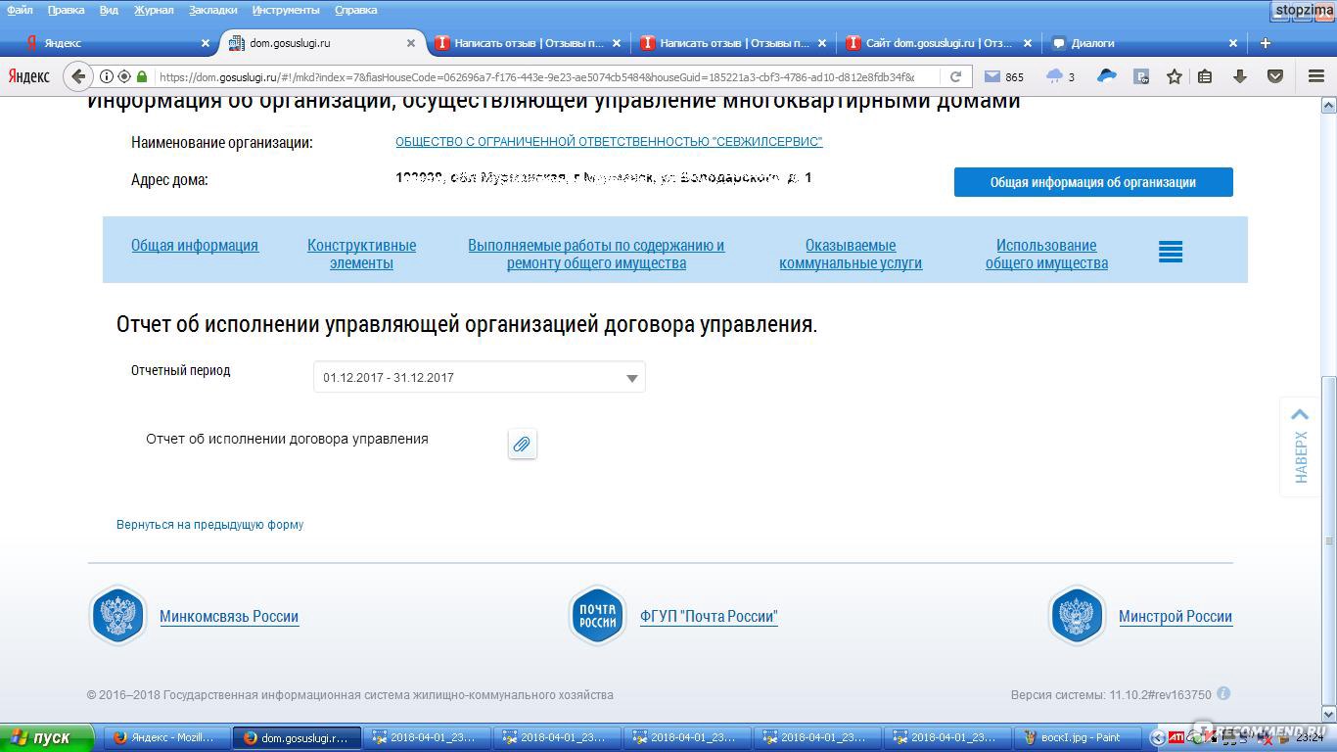The height and width of the screenshot is (752, 1337).
Task: Open the Вид menu
Action: coord(109,10)
